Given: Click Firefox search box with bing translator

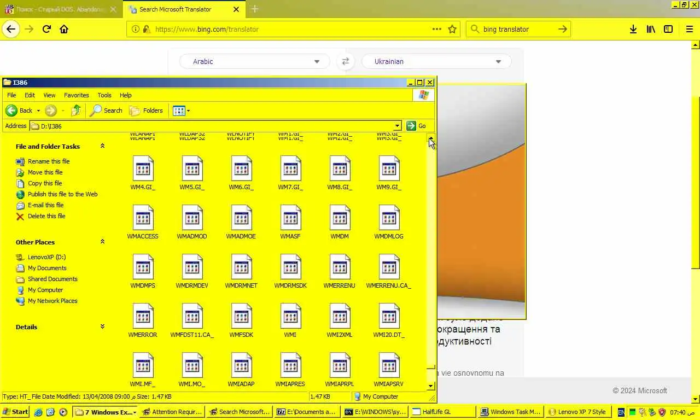Looking at the screenshot, I should click(518, 29).
